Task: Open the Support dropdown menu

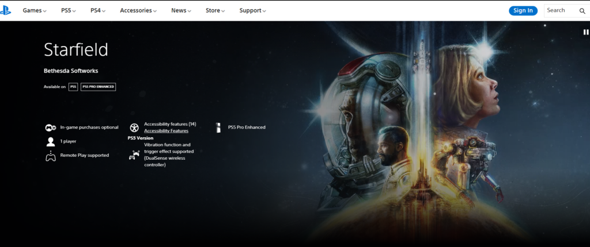Action: point(252,10)
